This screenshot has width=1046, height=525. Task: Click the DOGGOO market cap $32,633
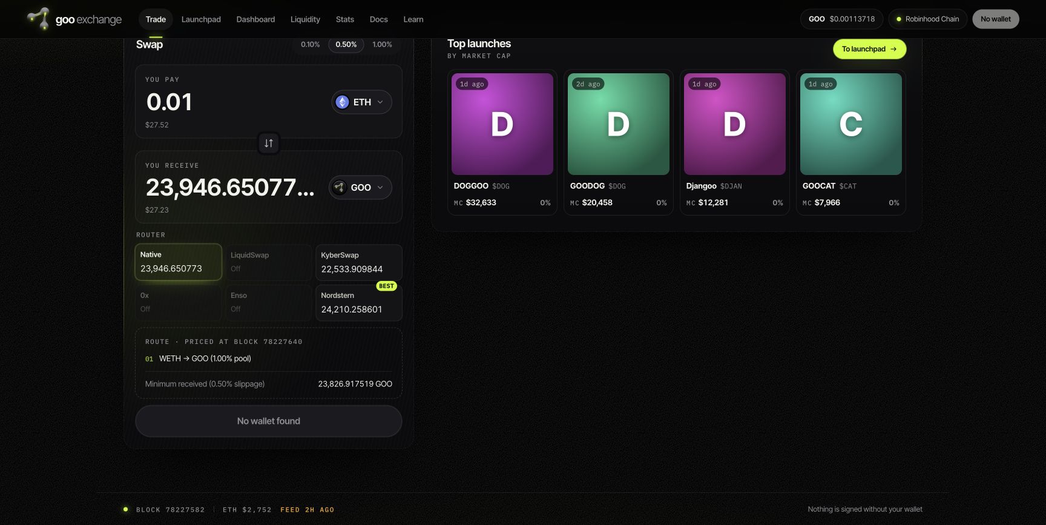tap(481, 203)
